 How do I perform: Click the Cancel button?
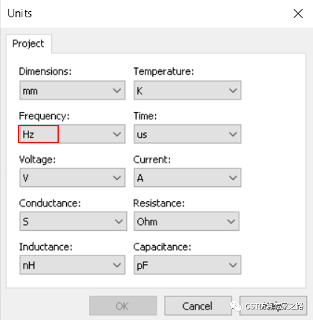point(198,306)
